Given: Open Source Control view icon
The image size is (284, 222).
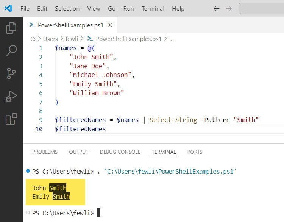Looking at the screenshot, I should (x=11, y=73).
